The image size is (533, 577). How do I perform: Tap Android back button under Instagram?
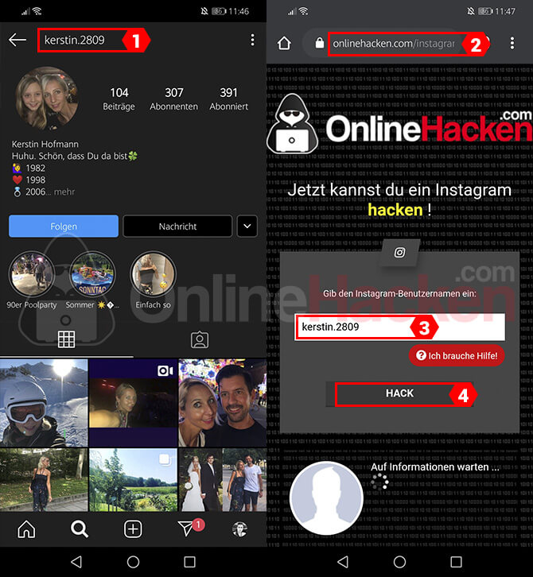pyautogui.click(x=76, y=562)
